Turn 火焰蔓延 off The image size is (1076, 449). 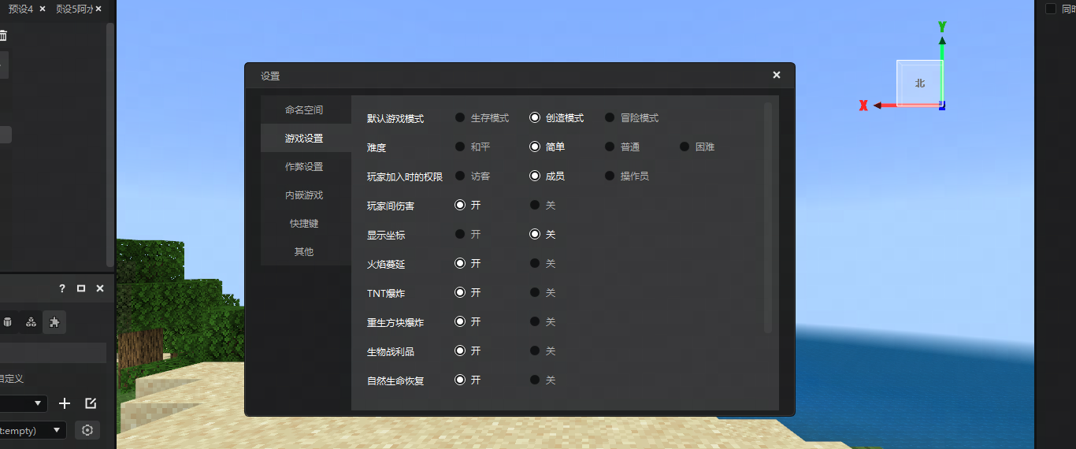pyautogui.click(x=535, y=264)
